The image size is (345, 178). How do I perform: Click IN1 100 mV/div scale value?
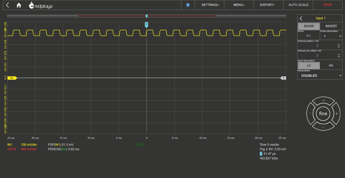[29, 145]
